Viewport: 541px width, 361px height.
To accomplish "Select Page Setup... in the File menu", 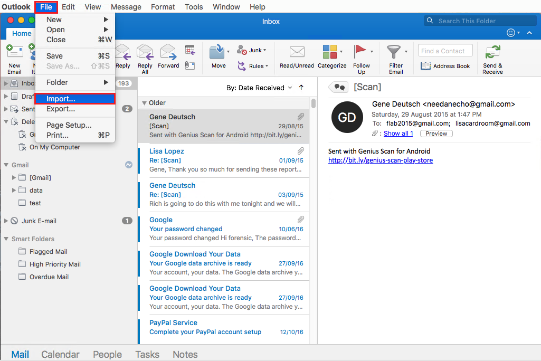I will 75,125.
